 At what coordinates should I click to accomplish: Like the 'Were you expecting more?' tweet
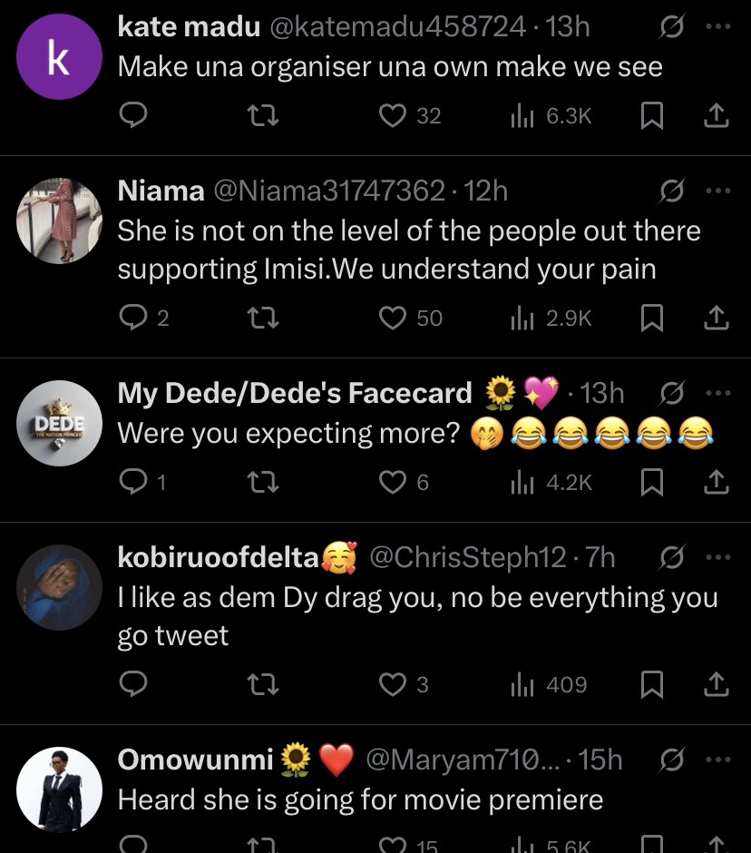393,484
